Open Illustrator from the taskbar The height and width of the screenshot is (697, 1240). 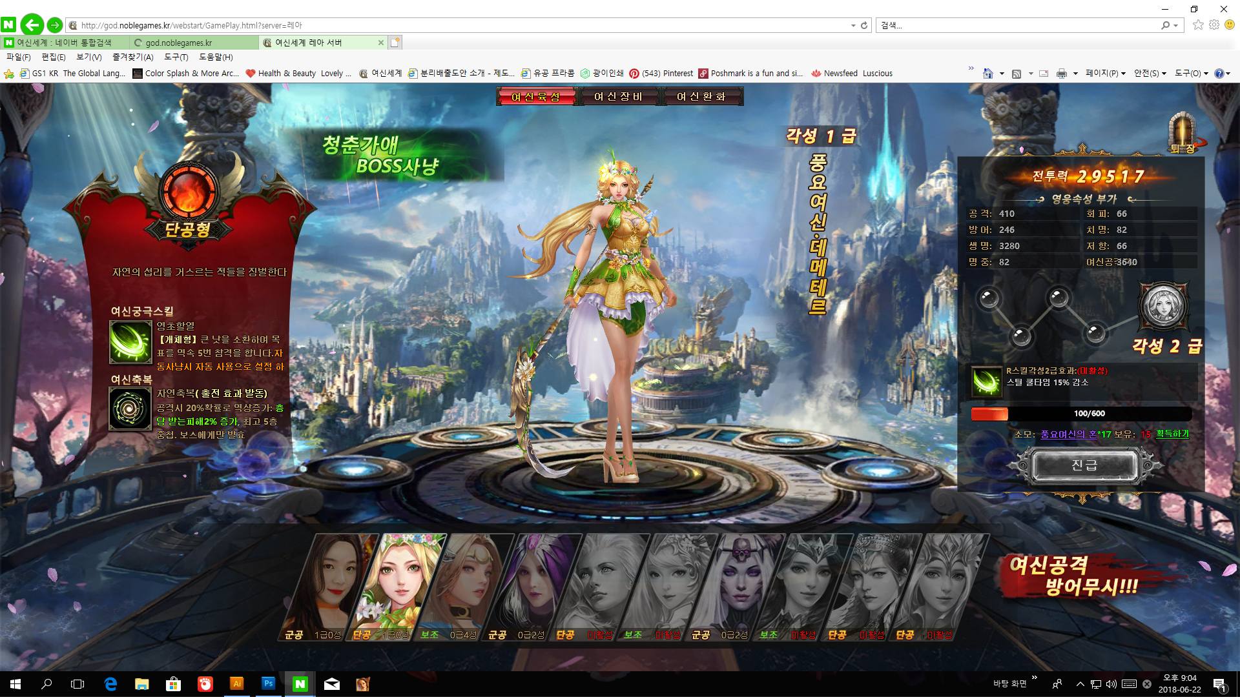(x=237, y=683)
